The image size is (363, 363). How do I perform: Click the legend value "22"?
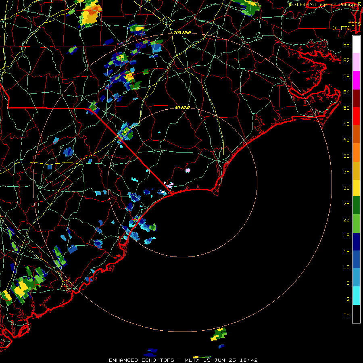(x=346, y=219)
